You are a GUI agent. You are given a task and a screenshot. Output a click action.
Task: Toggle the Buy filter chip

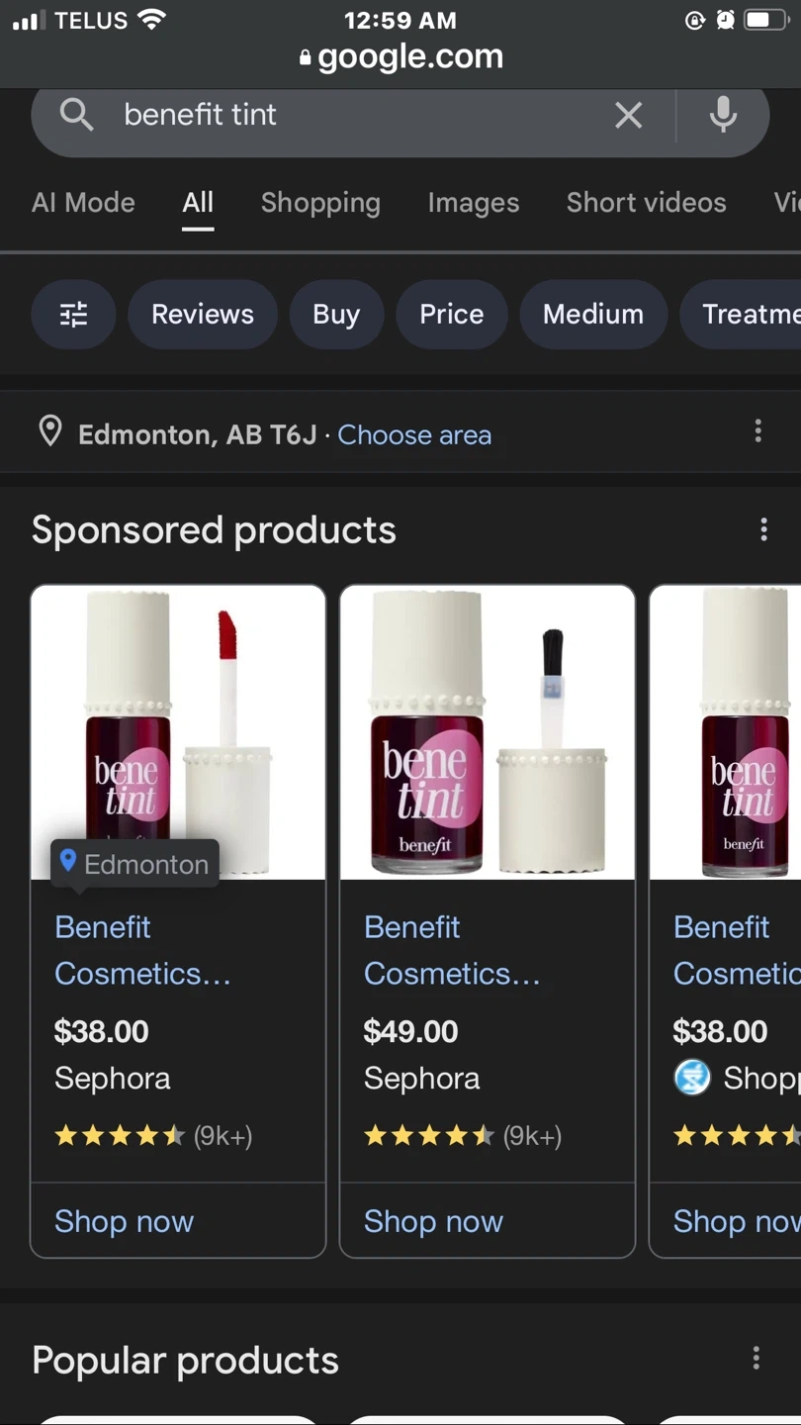pyautogui.click(x=336, y=315)
